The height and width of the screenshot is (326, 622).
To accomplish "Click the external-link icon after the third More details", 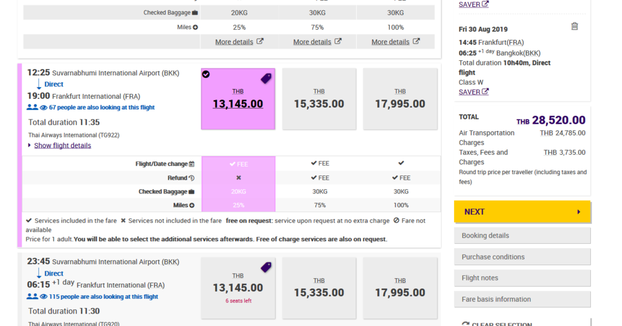I will click(416, 41).
